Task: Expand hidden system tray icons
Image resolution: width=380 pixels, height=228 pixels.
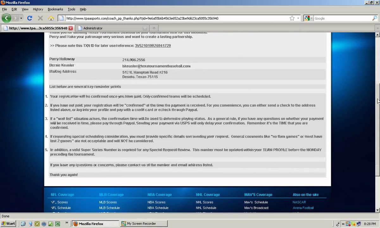Action: point(343,224)
